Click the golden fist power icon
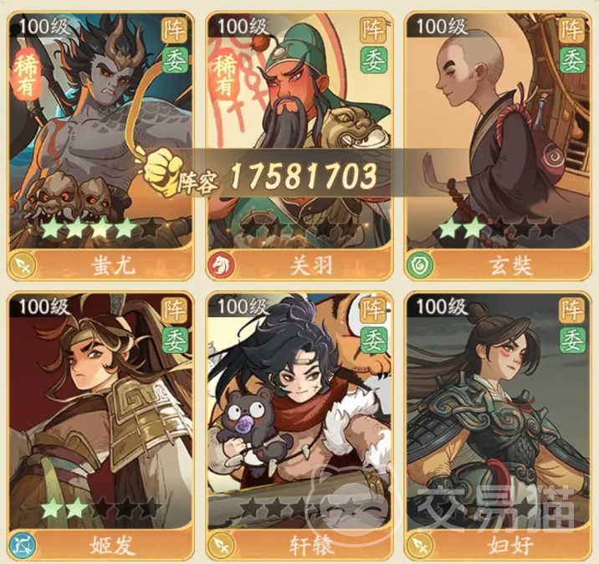 pos(160,170)
